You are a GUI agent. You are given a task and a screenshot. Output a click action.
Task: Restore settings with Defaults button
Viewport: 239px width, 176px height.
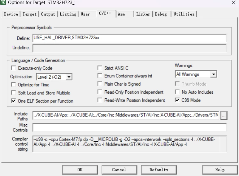coord(159,170)
